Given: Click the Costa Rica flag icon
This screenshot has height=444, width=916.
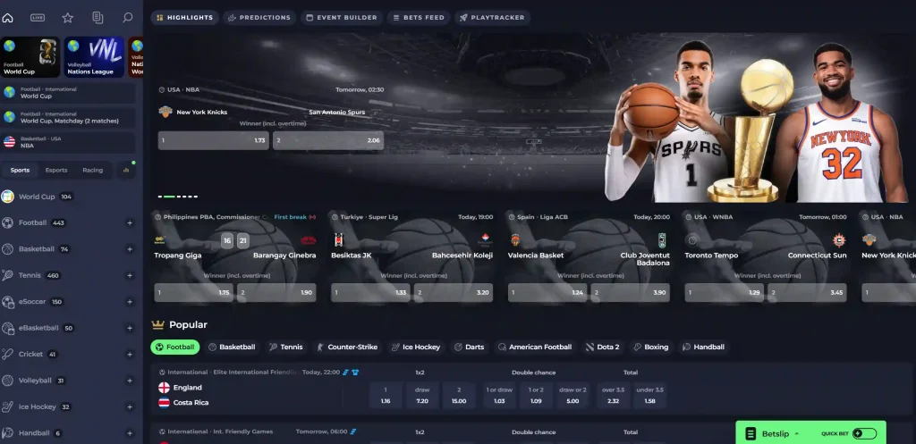Looking at the screenshot, I should pyautogui.click(x=165, y=403).
